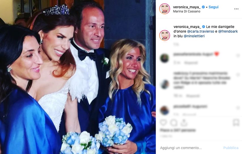Screen dimensions: 242x154
Task: Open the three-dot more options menu
Action: (x=236, y=9)
